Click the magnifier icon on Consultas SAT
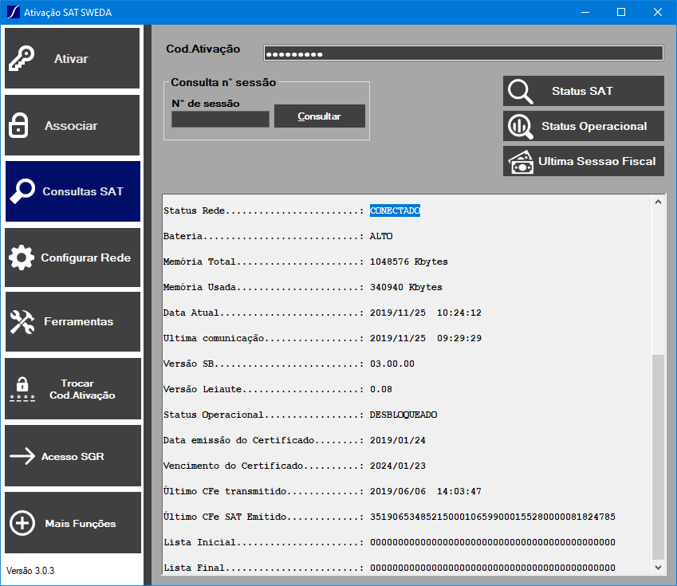This screenshot has width=677, height=586. click(x=22, y=191)
